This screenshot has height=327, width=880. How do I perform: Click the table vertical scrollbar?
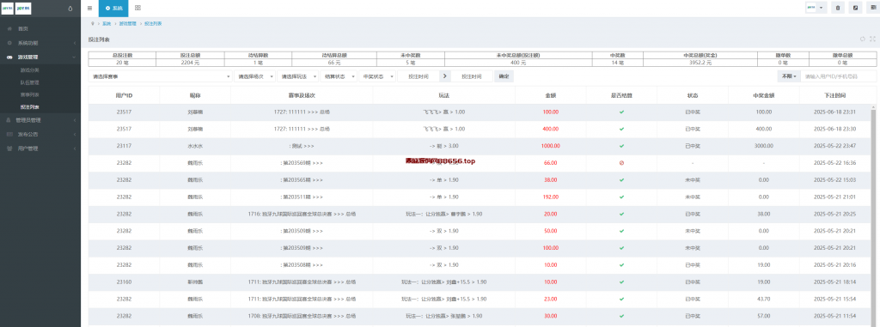pos(872,219)
